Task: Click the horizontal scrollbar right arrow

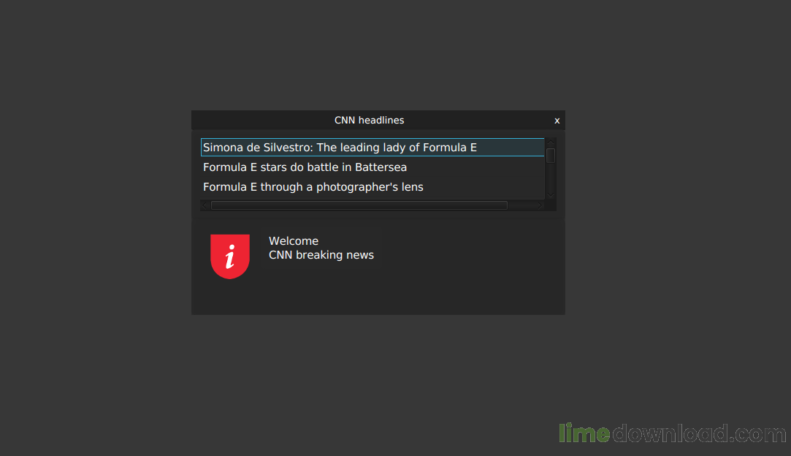Action: [x=540, y=205]
